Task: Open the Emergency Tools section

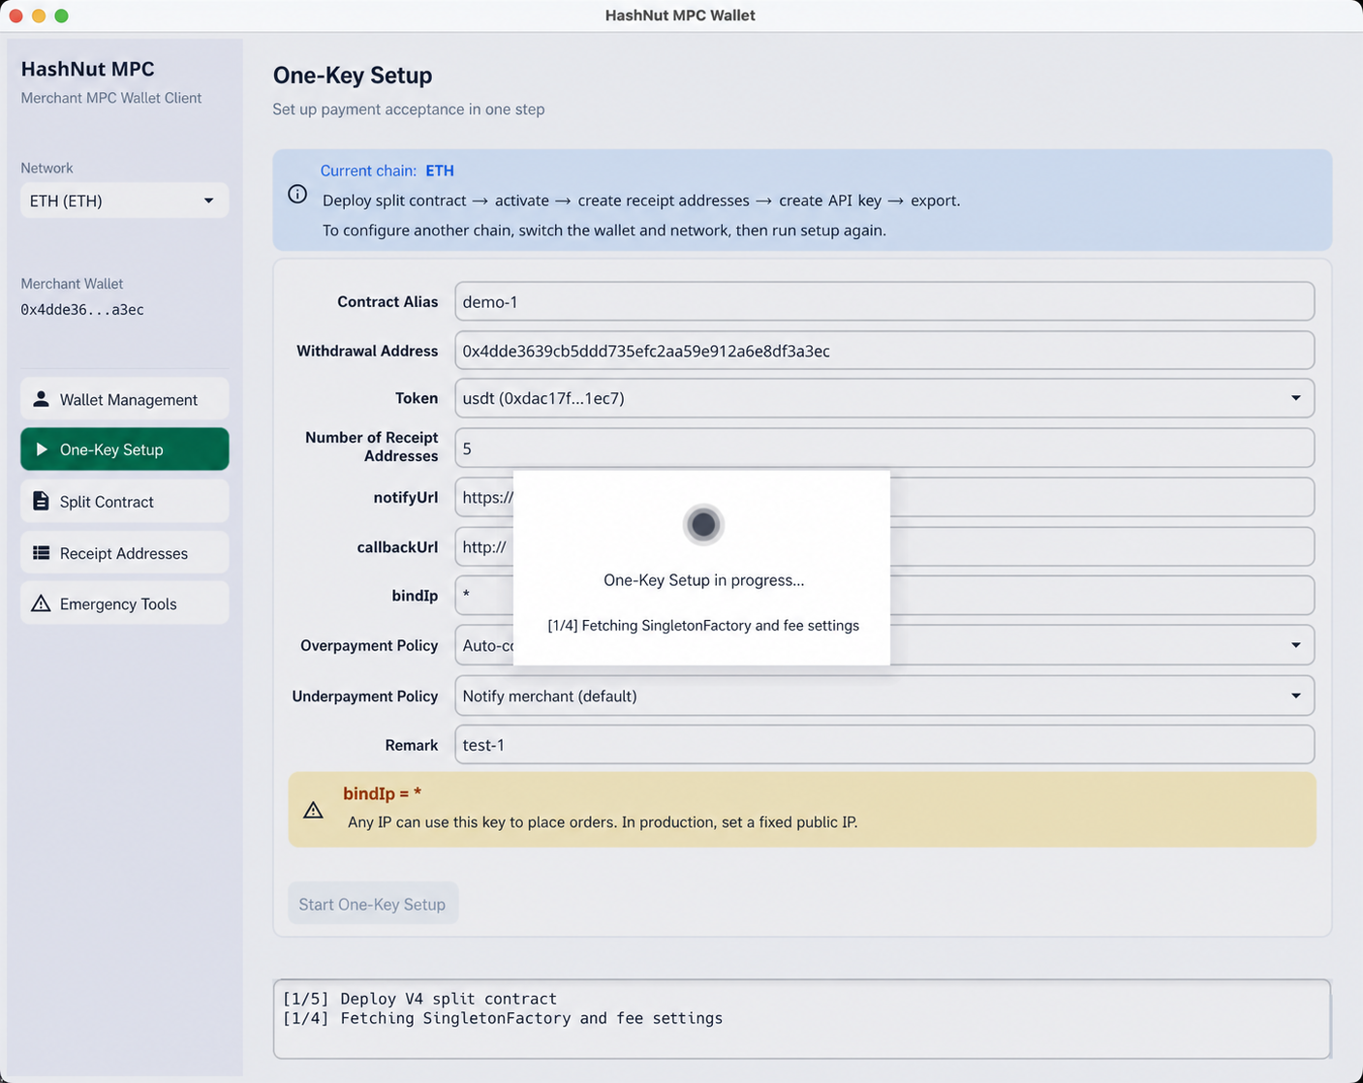Action: coord(125,603)
